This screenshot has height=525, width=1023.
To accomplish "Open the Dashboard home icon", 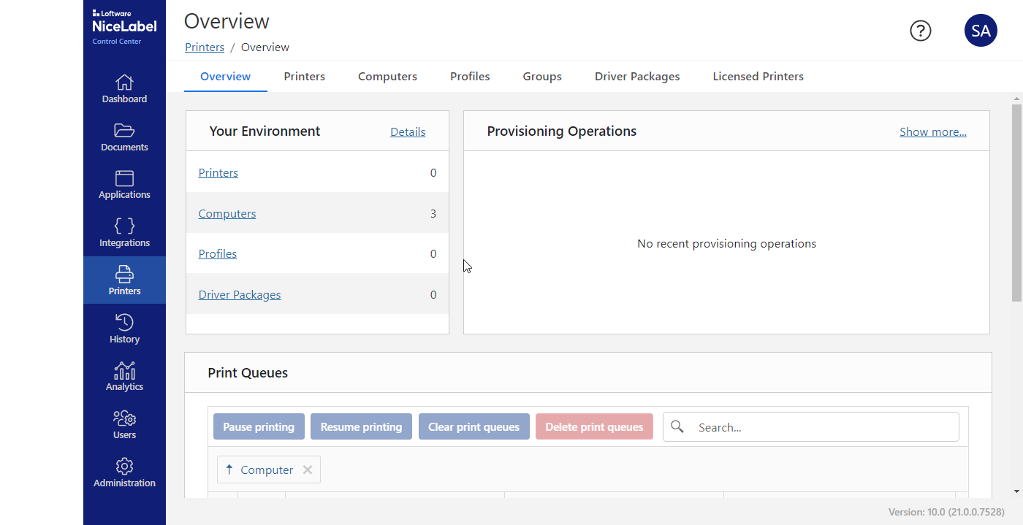I will pos(124,83).
